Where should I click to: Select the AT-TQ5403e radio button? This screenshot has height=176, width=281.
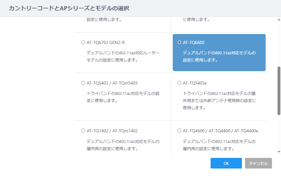(x=179, y=83)
